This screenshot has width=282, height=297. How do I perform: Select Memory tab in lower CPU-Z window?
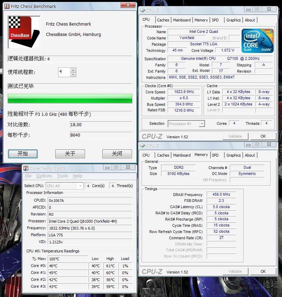[x=201, y=155]
